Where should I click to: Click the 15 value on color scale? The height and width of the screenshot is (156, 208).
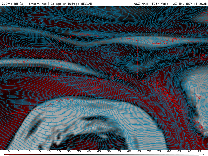(39, 151)
